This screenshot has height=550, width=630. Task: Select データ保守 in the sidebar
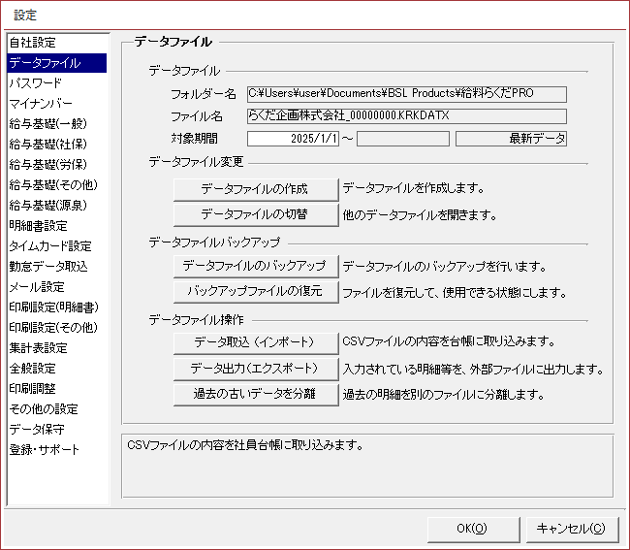click(37, 430)
